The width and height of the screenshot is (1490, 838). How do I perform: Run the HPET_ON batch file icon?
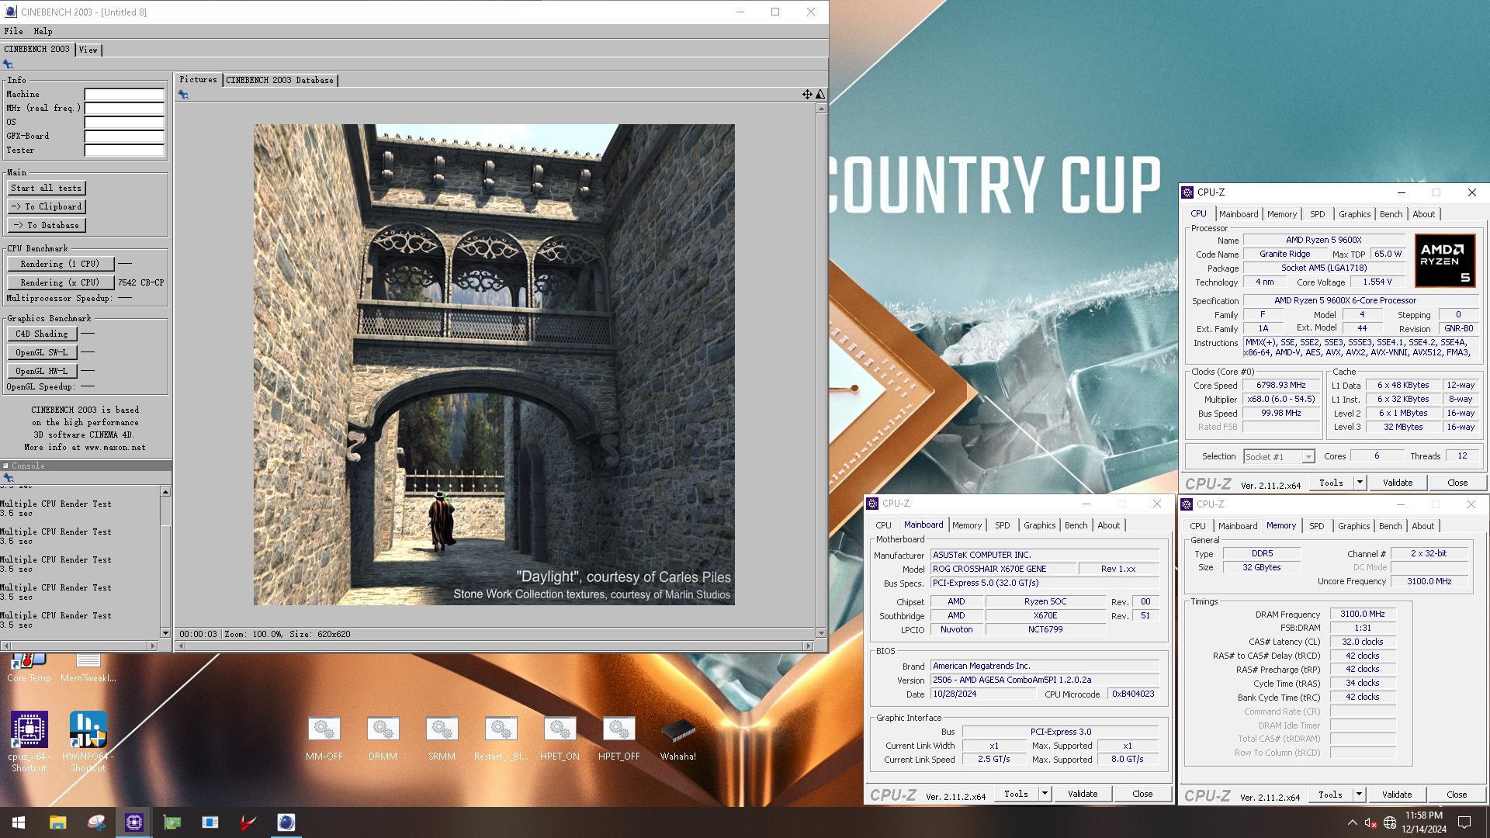tap(560, 739)
